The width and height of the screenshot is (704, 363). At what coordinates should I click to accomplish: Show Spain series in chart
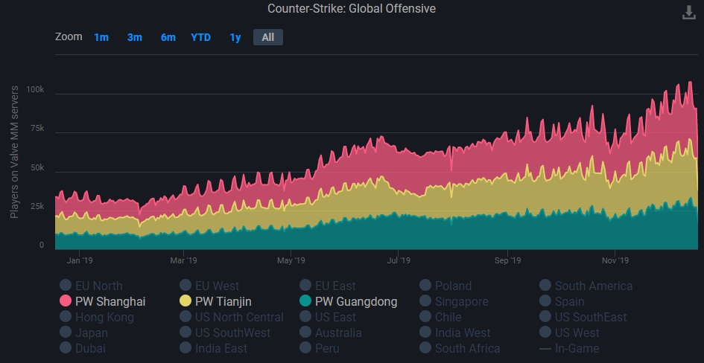(x=562, y=301)
